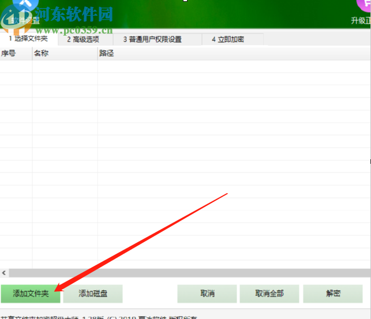Click the horizontal scrollbar track
This screenshot has height=319, width=371.
(190, 273)
